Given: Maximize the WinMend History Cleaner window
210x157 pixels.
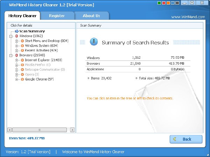Looking at the screenshot, I should (x=192, y=3).
